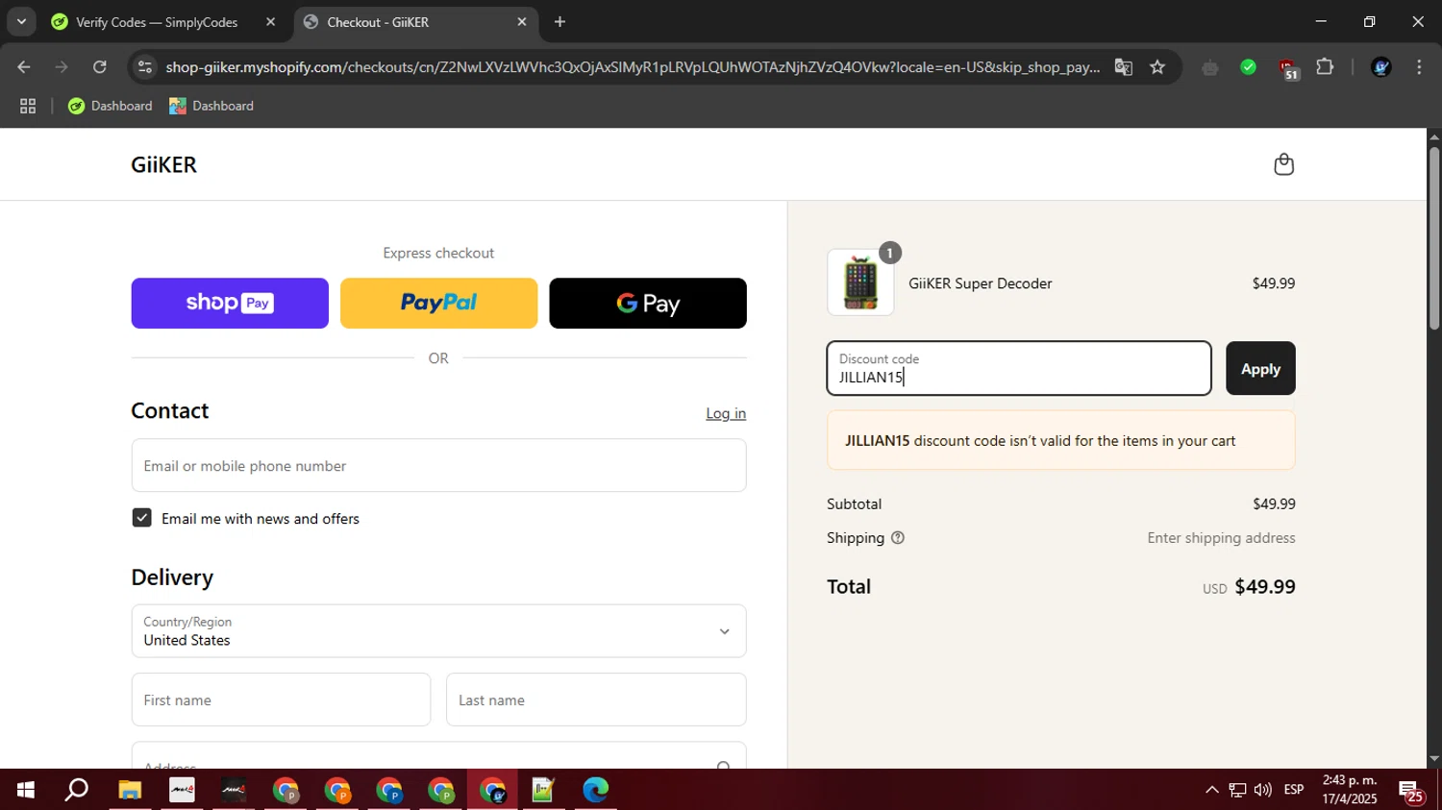1442x810 pixels.
Task: Reload the checkout page
Action: pos(100,67)
